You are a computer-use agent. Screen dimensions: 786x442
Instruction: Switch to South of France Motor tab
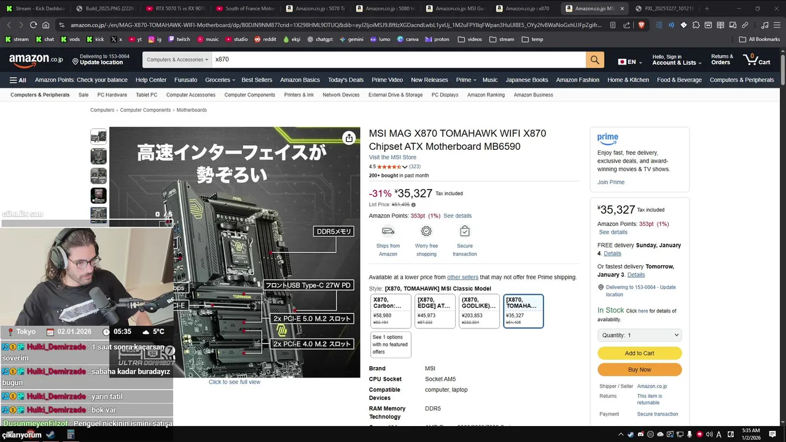pos(246,9)
